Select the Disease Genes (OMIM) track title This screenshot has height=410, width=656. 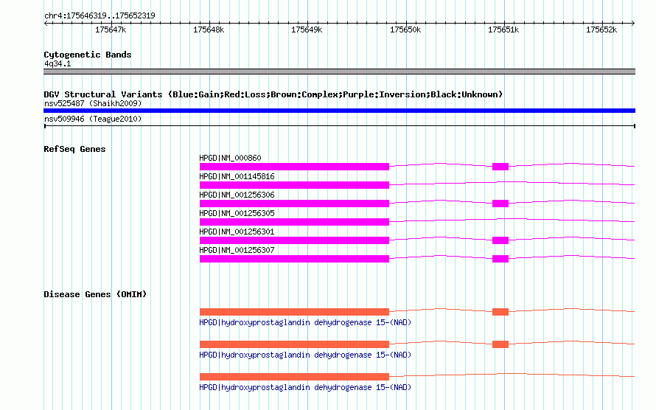click(95, 294)
